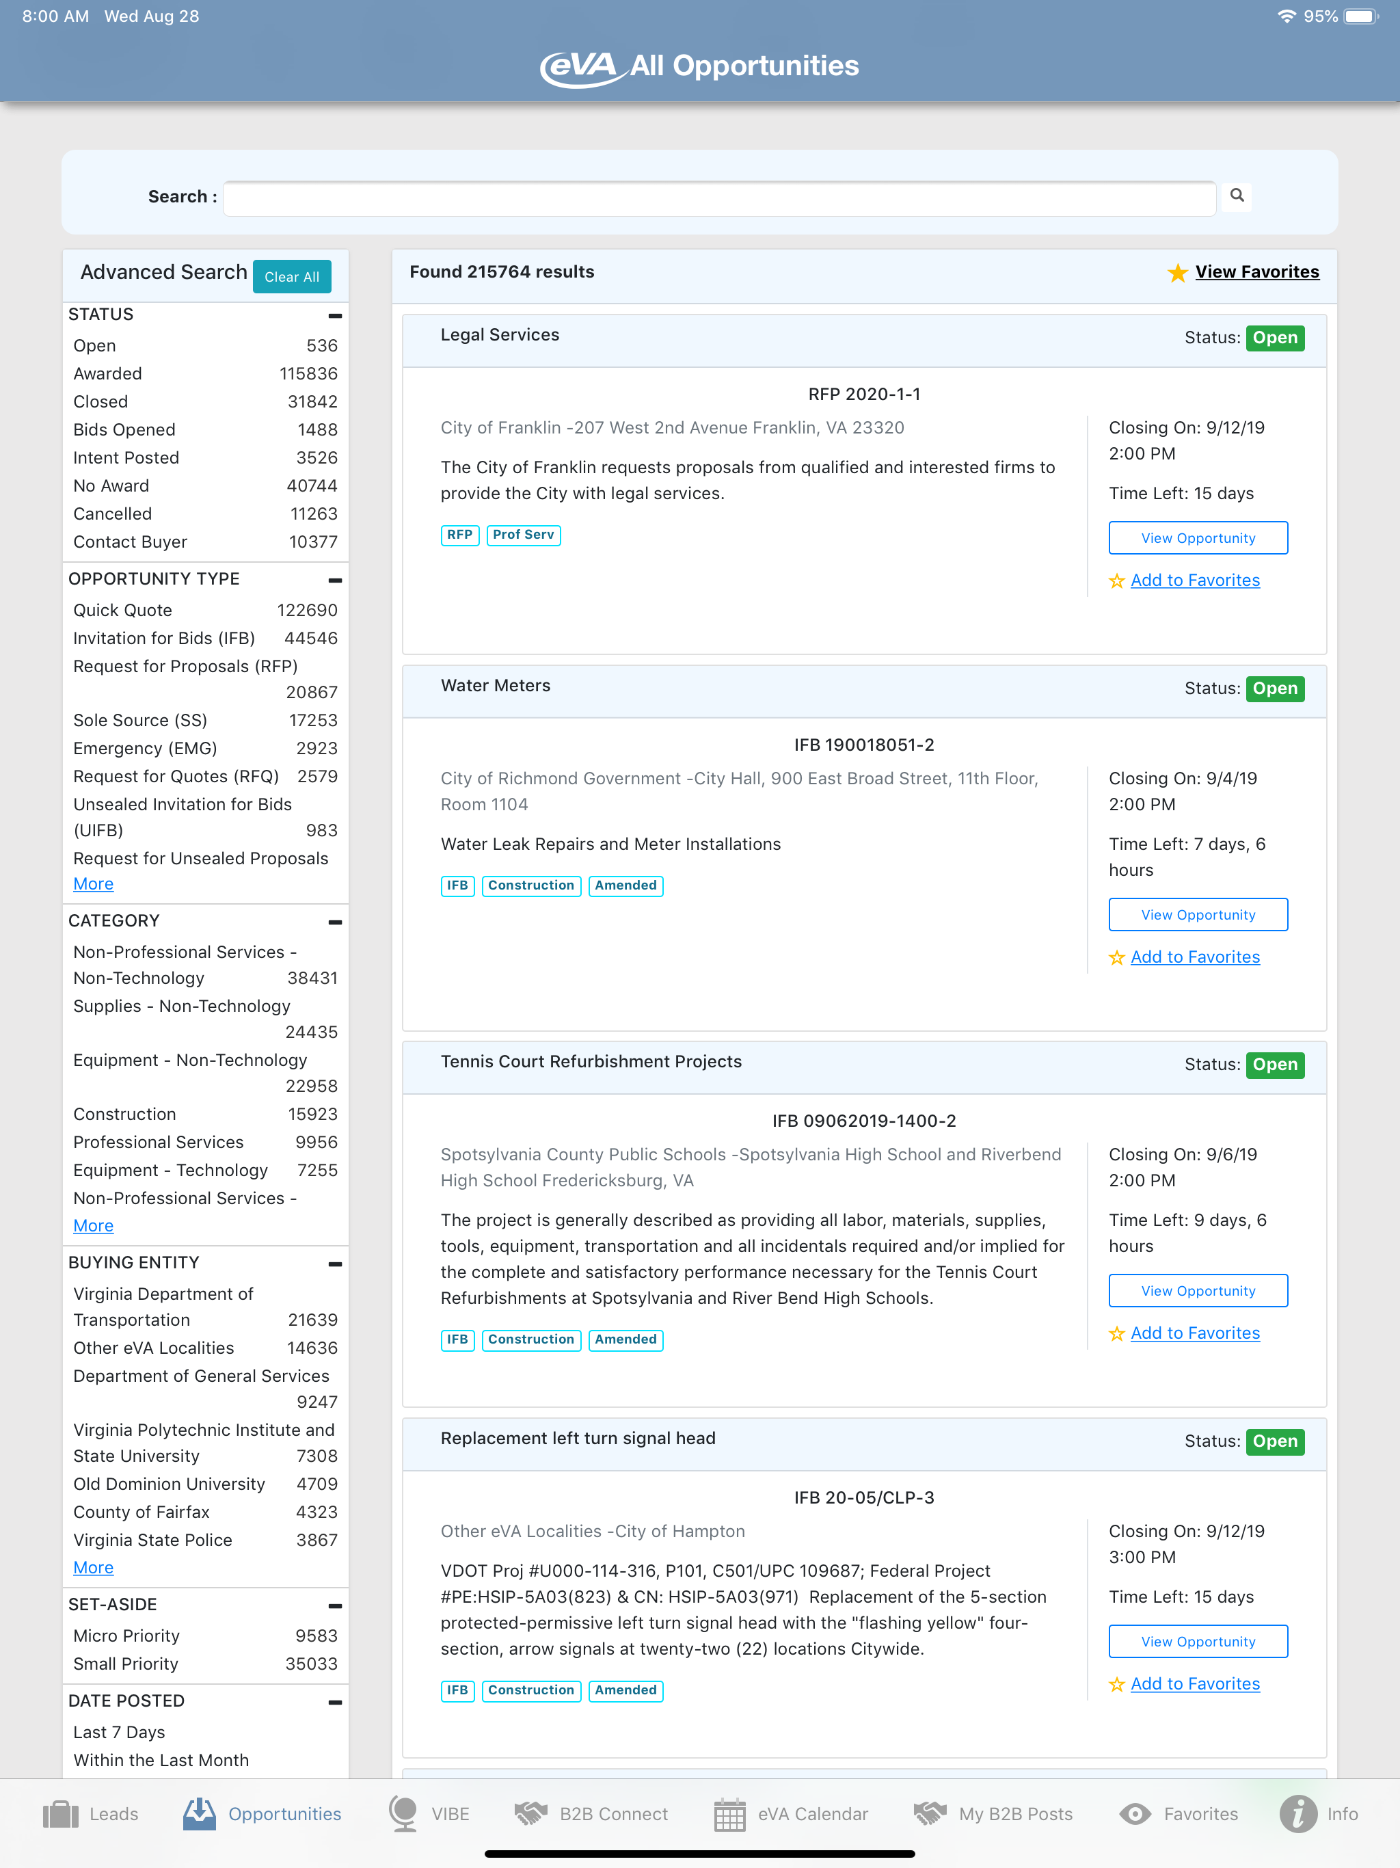Image resolution: width=1400 pixels, height=1868 pixels.
Task: Open the VIBE icon in bottom bar
Action: [x=403, y=1814]
